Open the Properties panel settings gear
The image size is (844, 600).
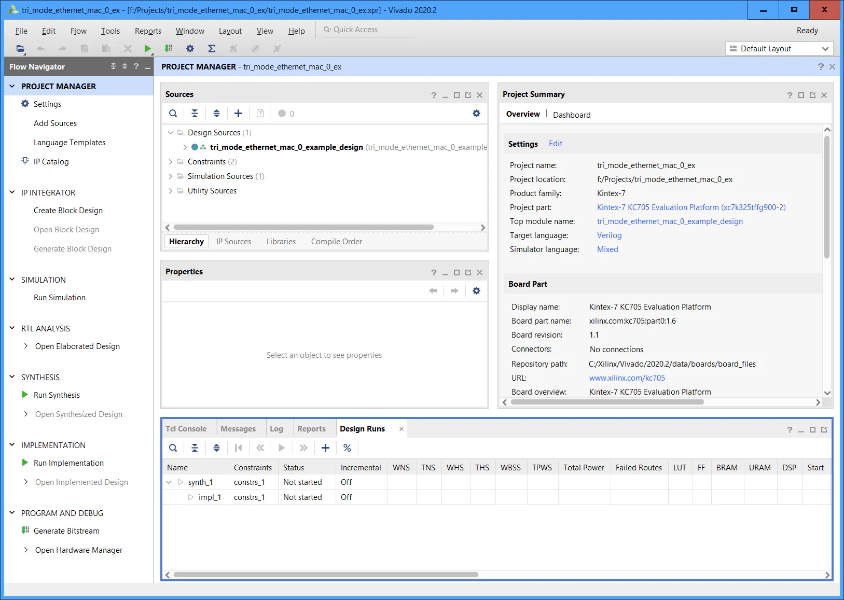click(476, 291)
